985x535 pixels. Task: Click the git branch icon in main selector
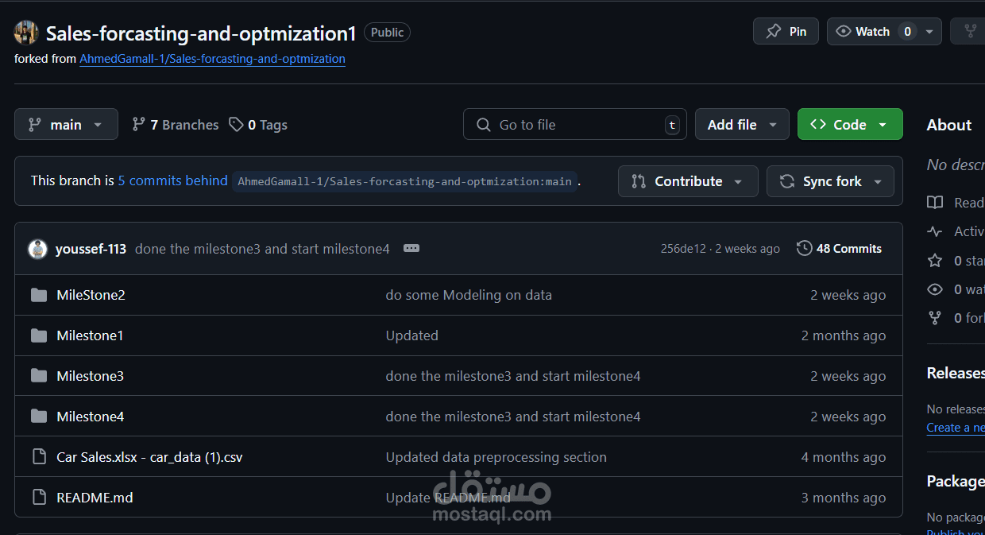pyautogui.click(x=35, y=125)
